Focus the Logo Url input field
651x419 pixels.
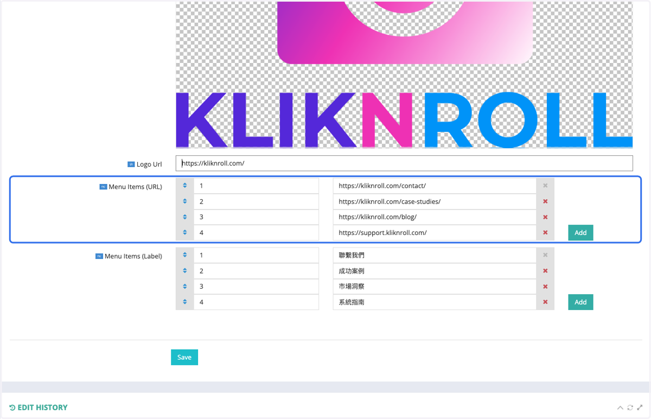click(x=404, y=163)
